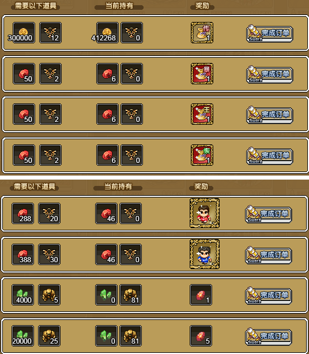Screen dimensions: 309x354
Task: Select the red-shirt character reward portrait
Action: [205, 213]
